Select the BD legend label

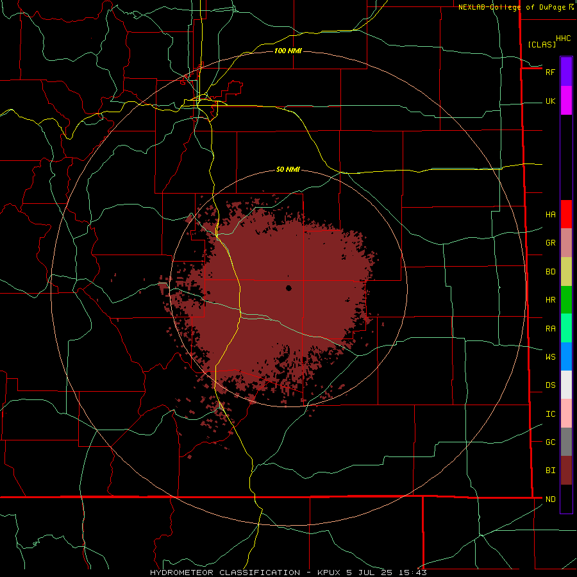tap(550, 272)
